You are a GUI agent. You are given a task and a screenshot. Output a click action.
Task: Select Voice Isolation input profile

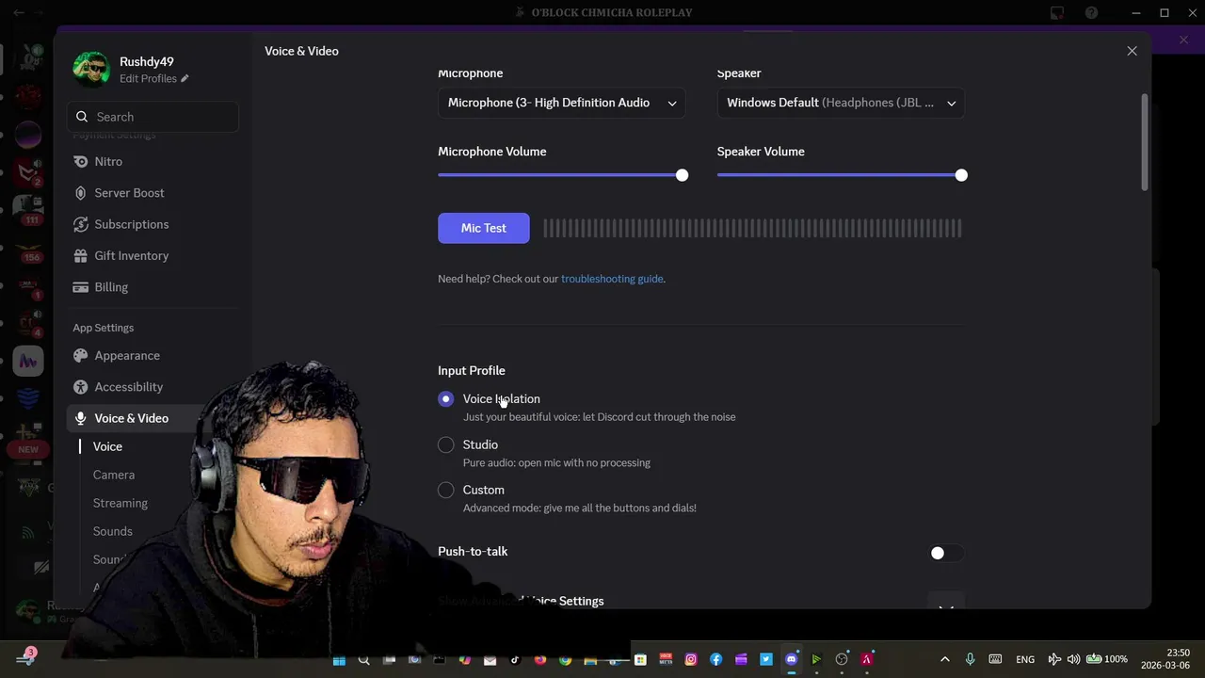(x=446, y=399)
